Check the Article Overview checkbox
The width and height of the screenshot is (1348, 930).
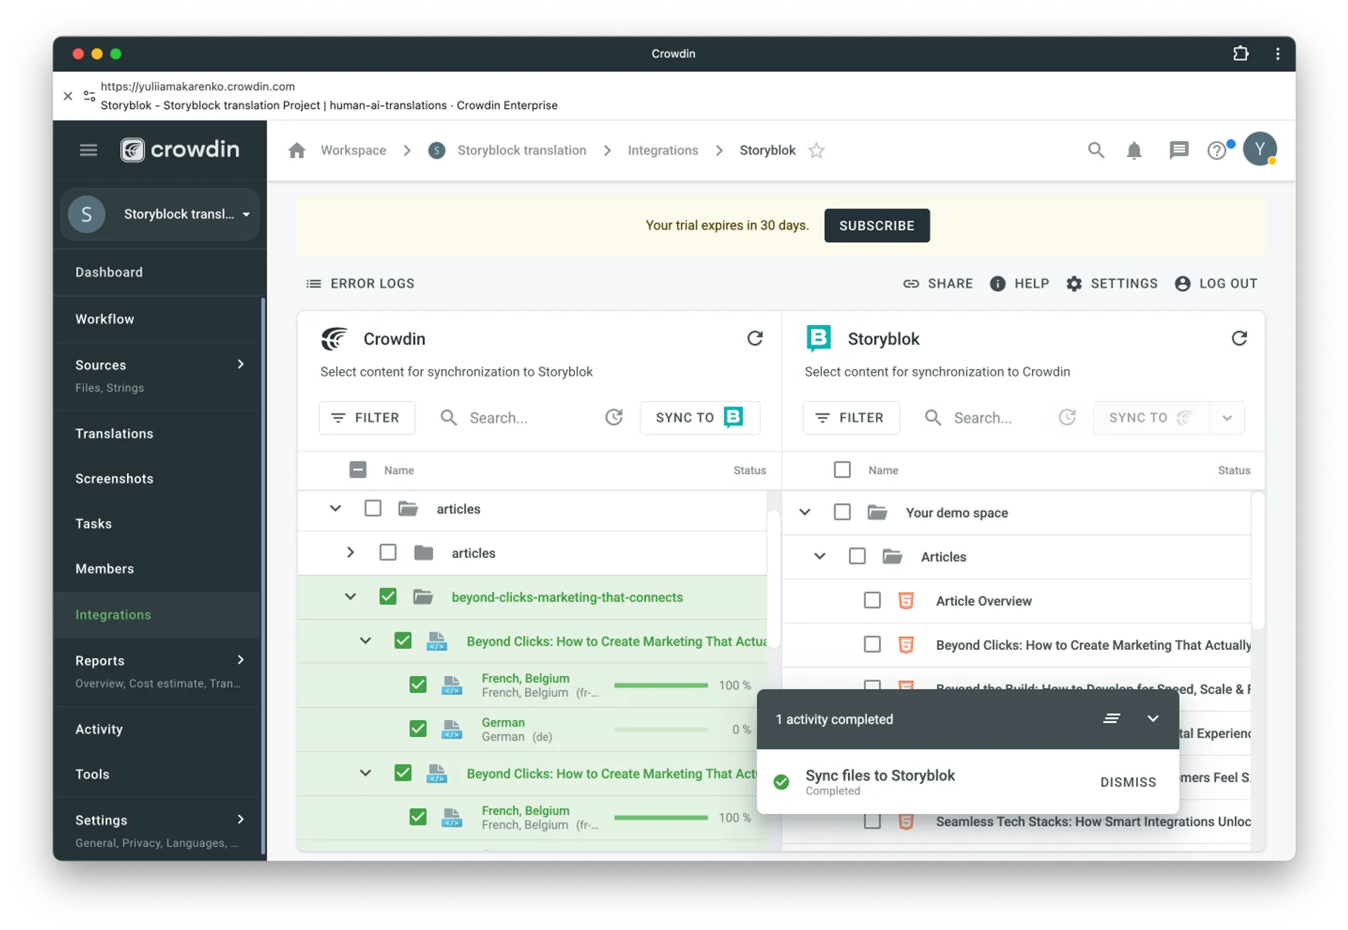pyautogui.click(x=872, y=600)
